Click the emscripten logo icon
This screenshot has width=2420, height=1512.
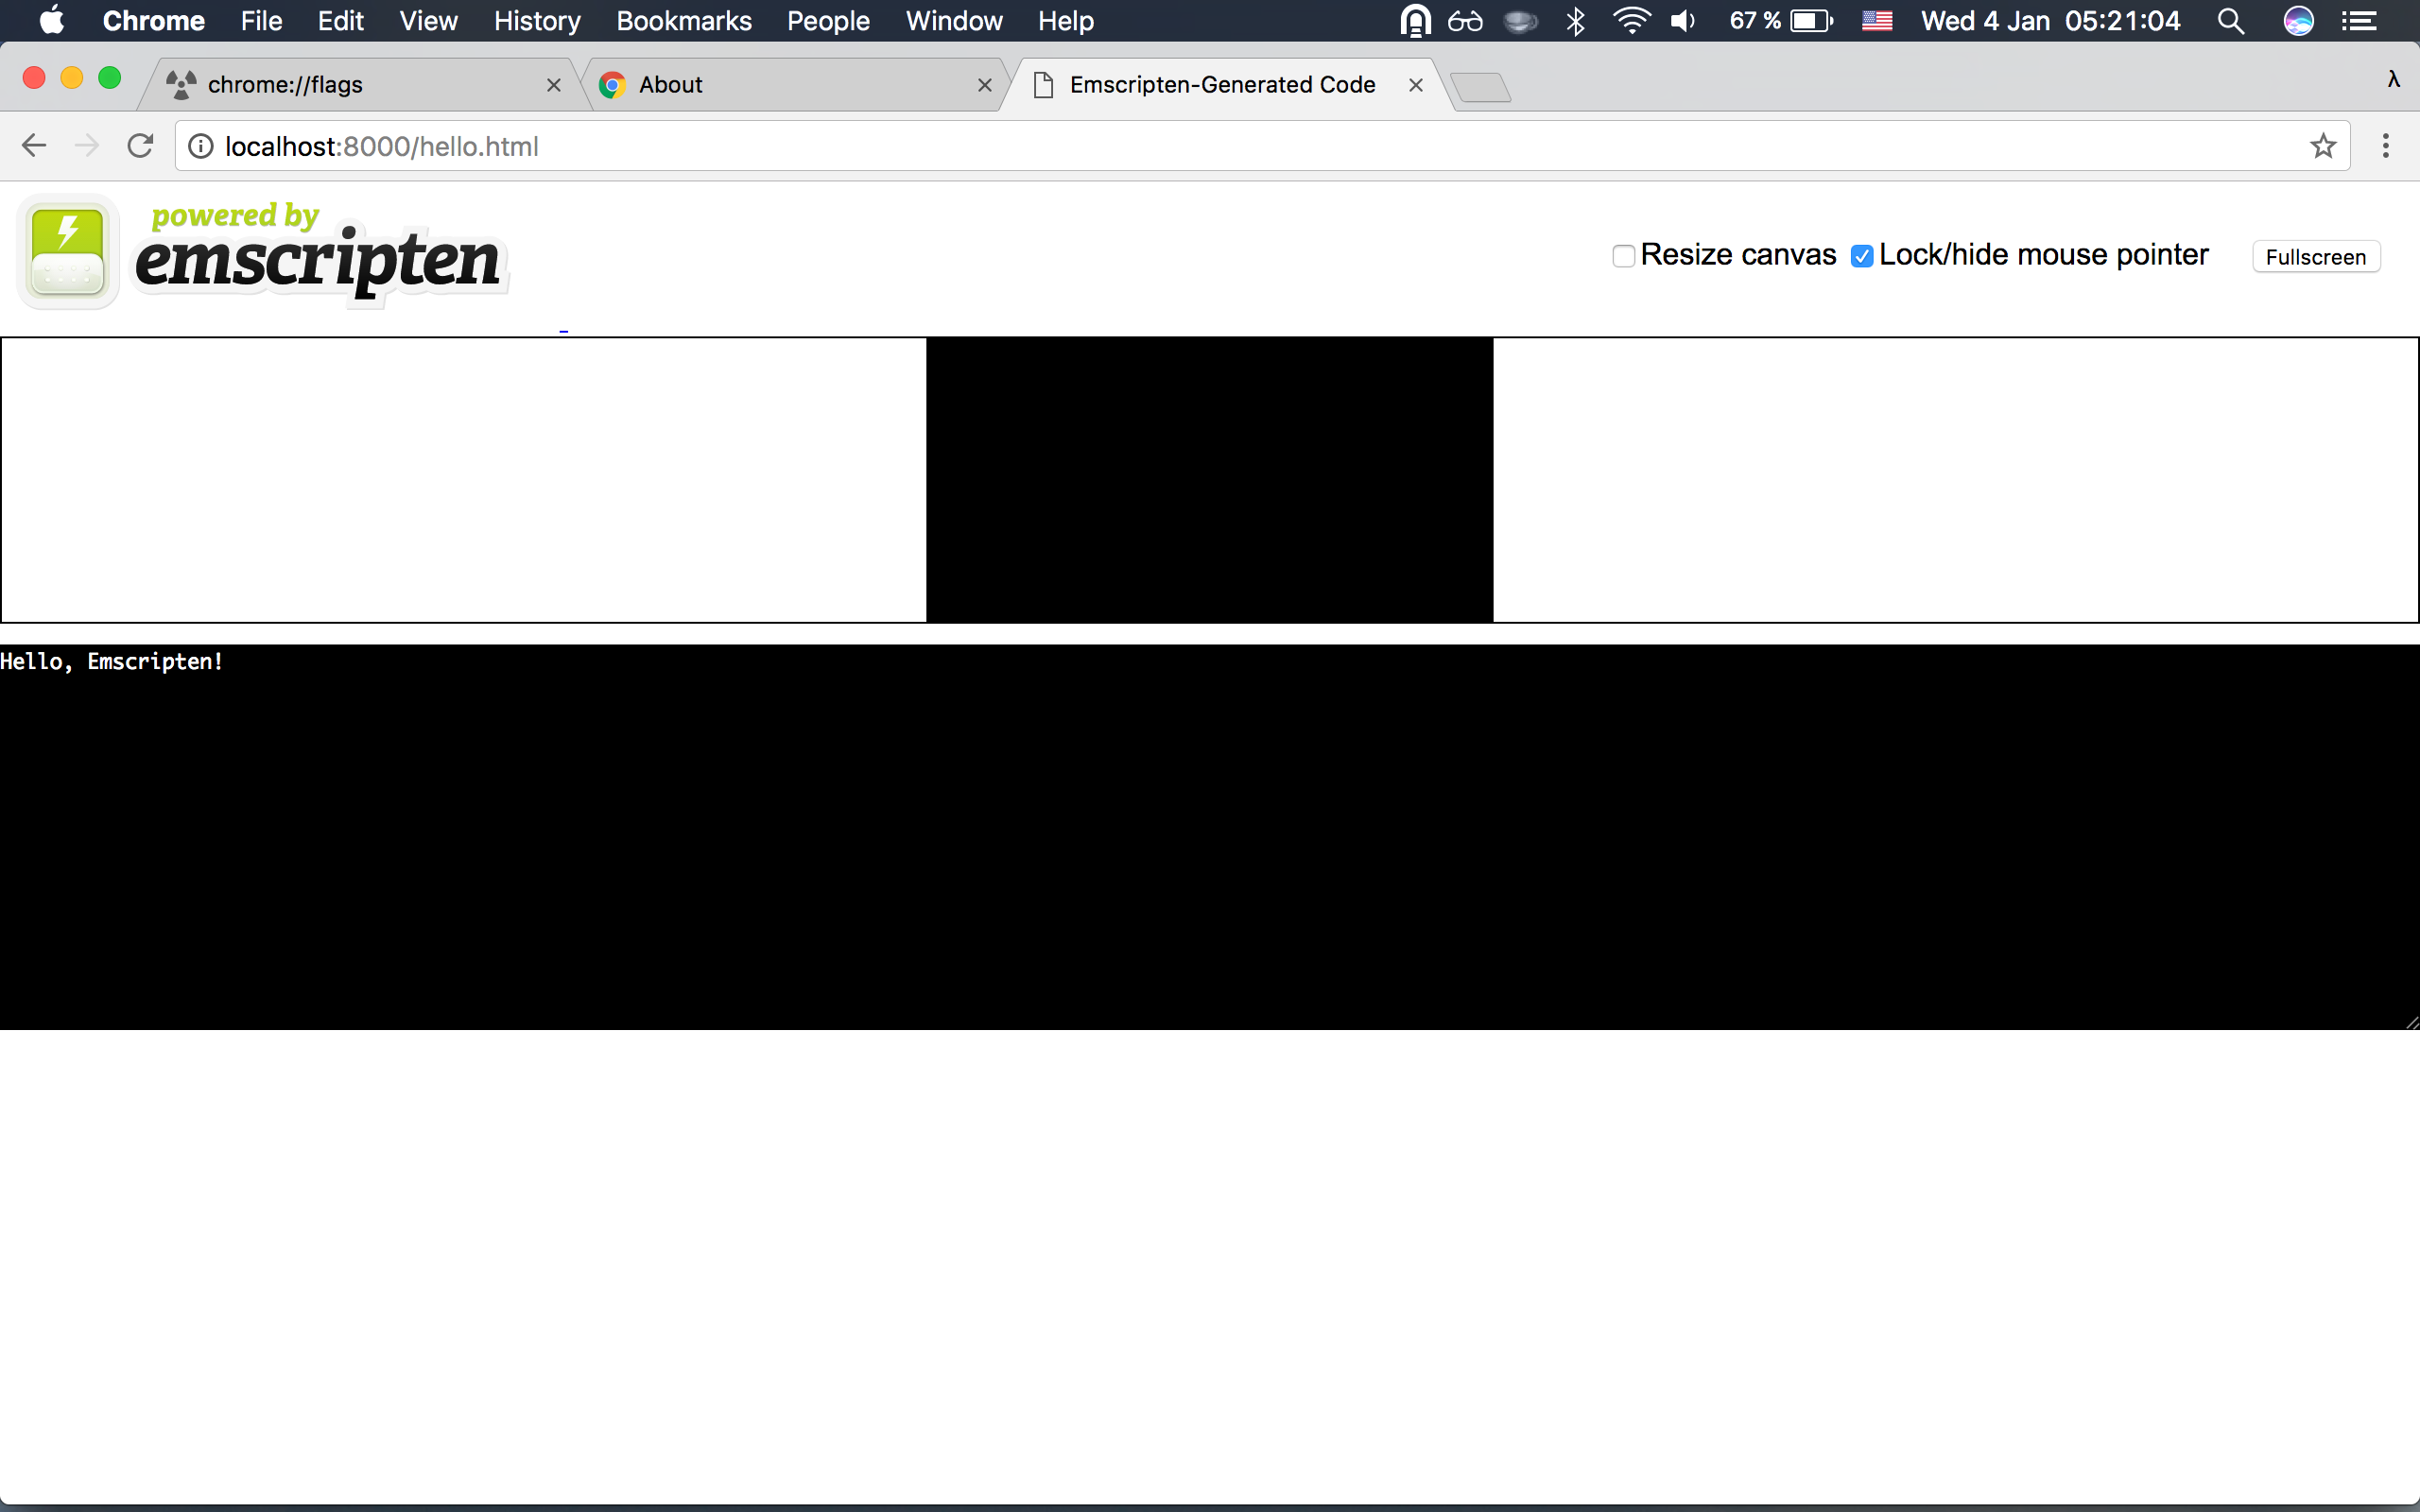pyautogui.click(x=68, y=252)
